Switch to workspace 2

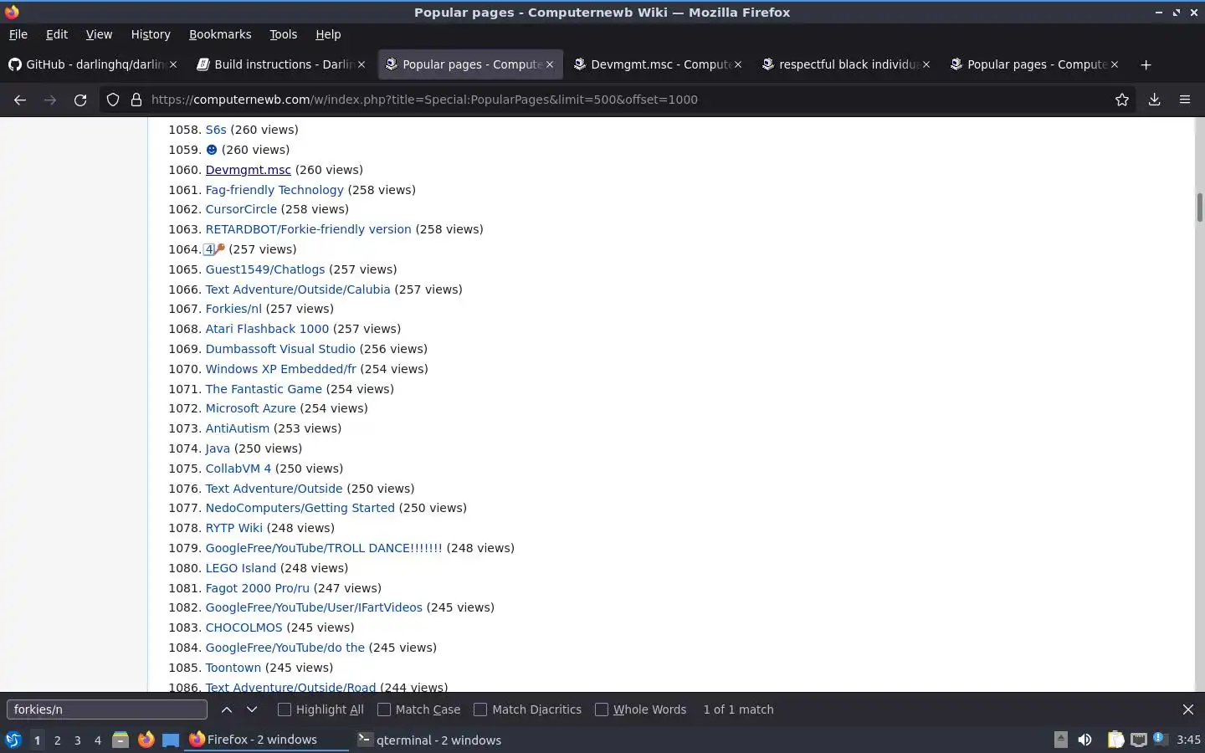point(57,740)
